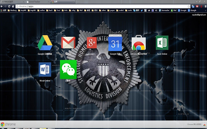Open the Google Calendar app icon
The width and height of the screenshot is (207, 129).
point(115,43)
